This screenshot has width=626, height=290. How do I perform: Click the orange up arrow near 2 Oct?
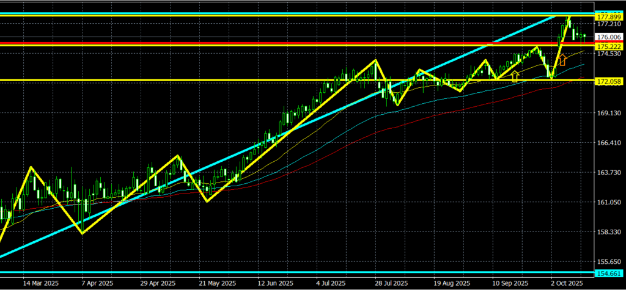click(x=562, y=60)
